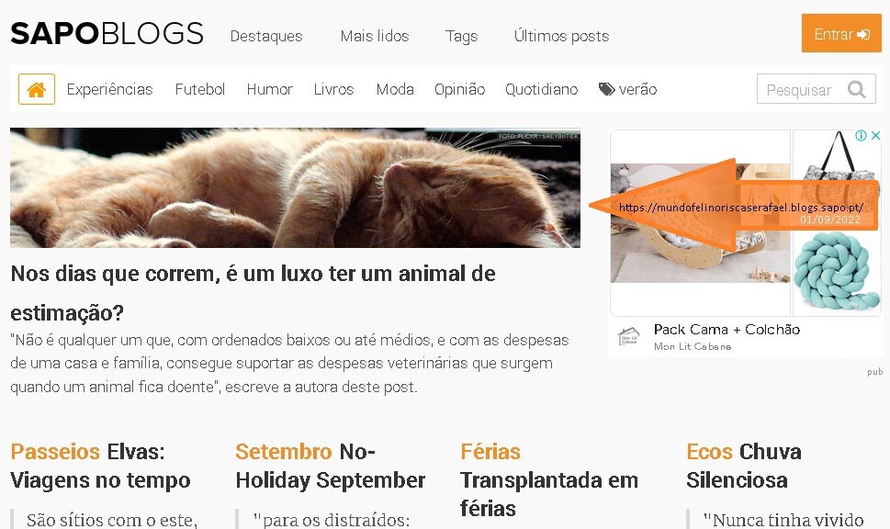The image size is (890, 529).
Task: Open the Destaques menu item
Action: [266, 36]
